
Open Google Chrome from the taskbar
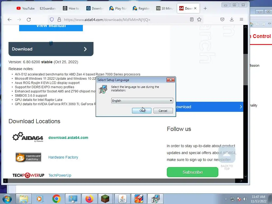tap(56, 199)
